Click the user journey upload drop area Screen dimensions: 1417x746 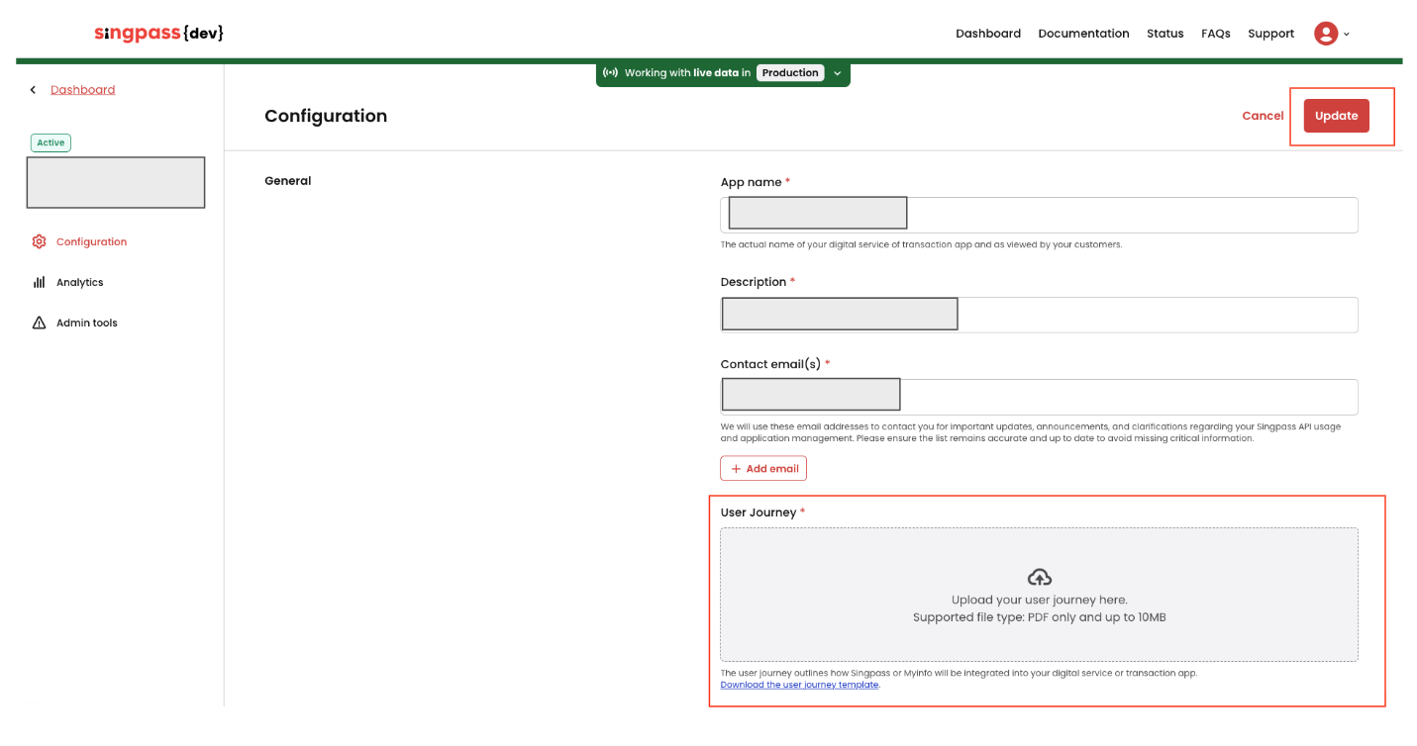point(1039,595)
